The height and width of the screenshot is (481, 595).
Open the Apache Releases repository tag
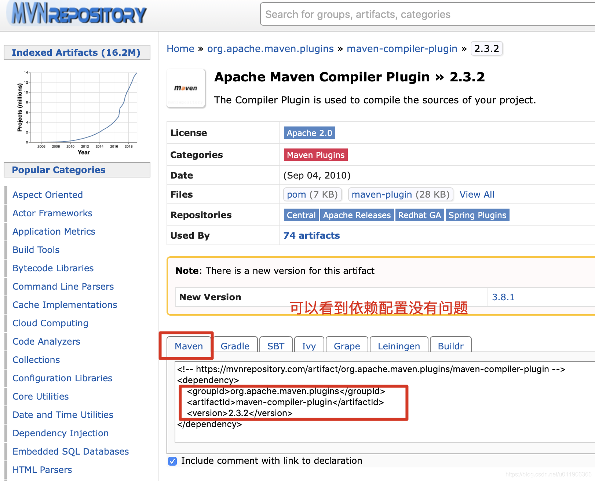(x=357, y=215)
